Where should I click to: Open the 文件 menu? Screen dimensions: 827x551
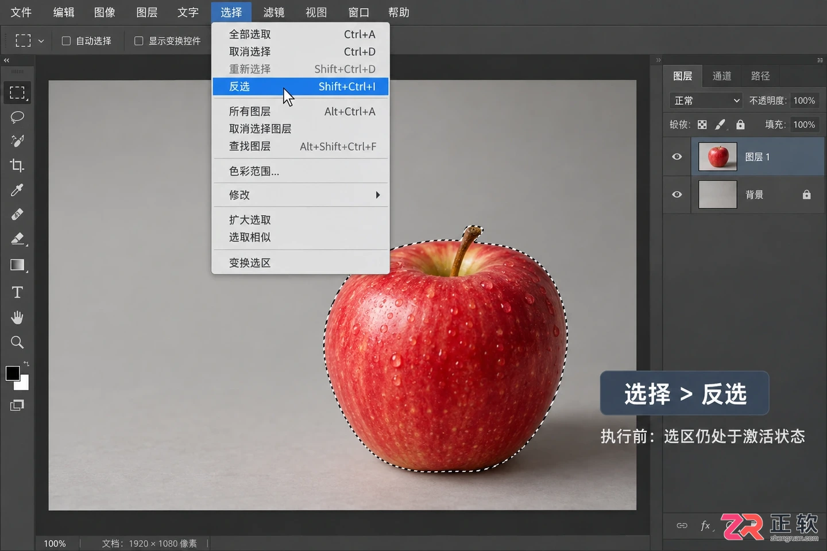pyautogui.click(x=21, y=12)
